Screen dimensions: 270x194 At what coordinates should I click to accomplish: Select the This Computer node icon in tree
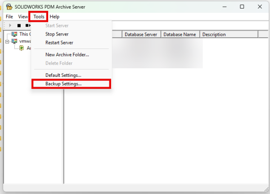pyautogui.click(x=14, y=34)
